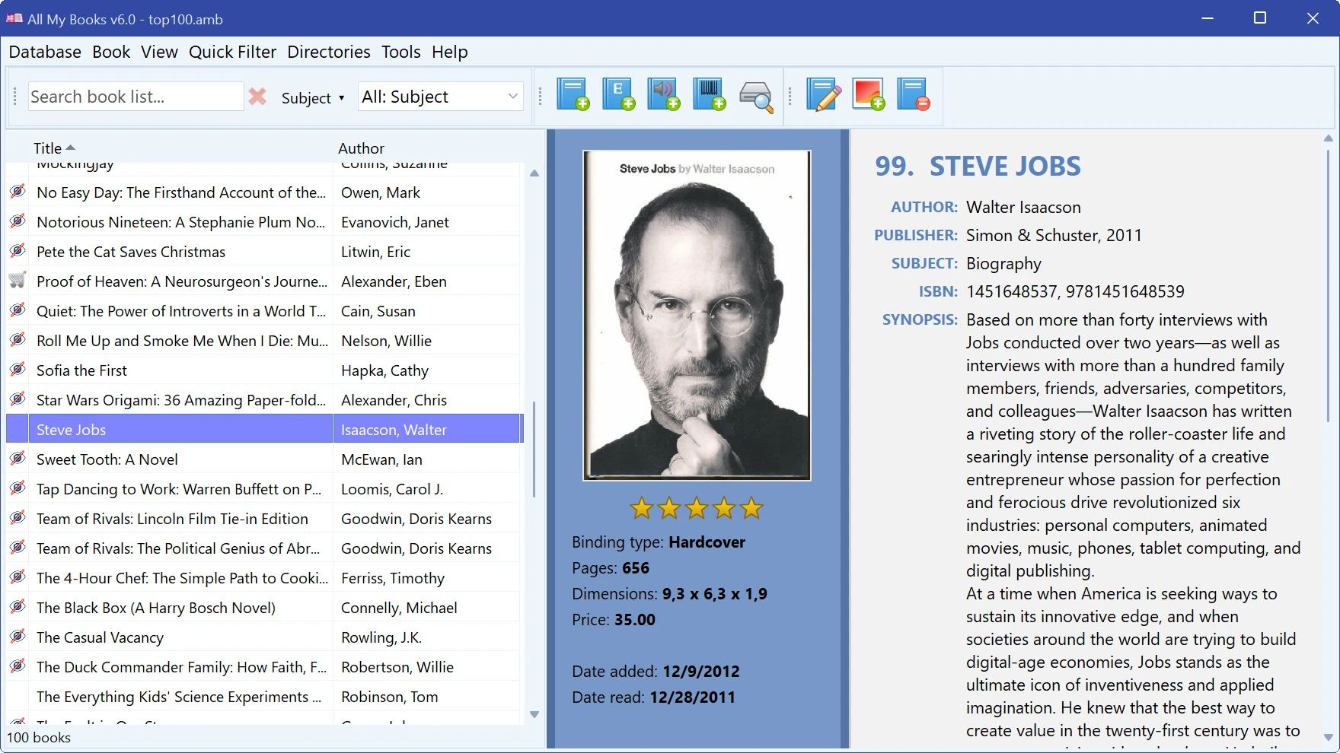Open the Directories menu

click(329, 52)
